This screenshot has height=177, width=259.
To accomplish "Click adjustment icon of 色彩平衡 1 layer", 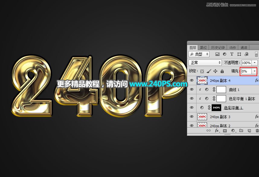I will click(202, 108).
